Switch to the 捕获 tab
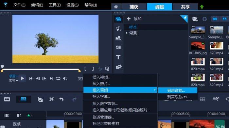 [x=134, y=7]
